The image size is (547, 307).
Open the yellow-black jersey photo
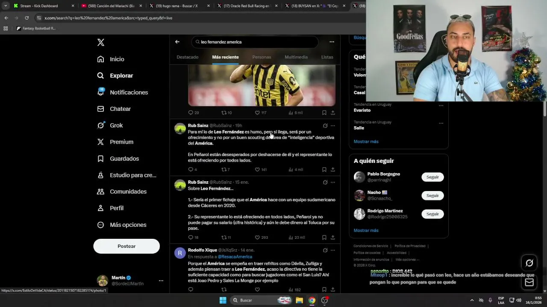coord(262,85)
